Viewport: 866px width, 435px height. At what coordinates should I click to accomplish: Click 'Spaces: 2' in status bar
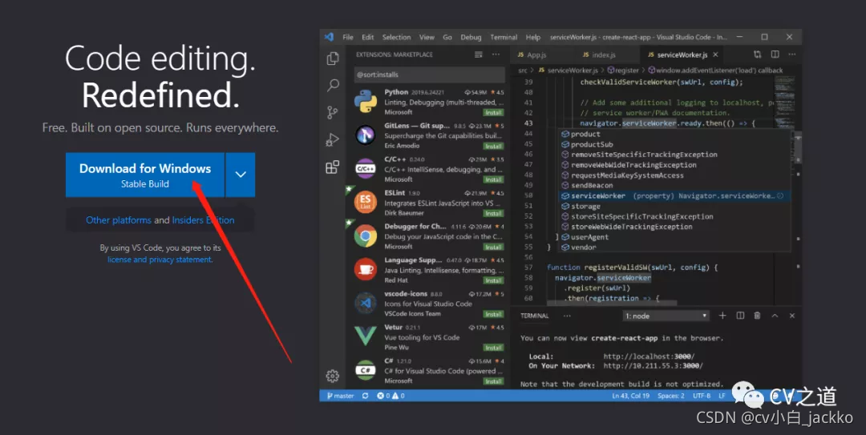click(x=671, y=396)
